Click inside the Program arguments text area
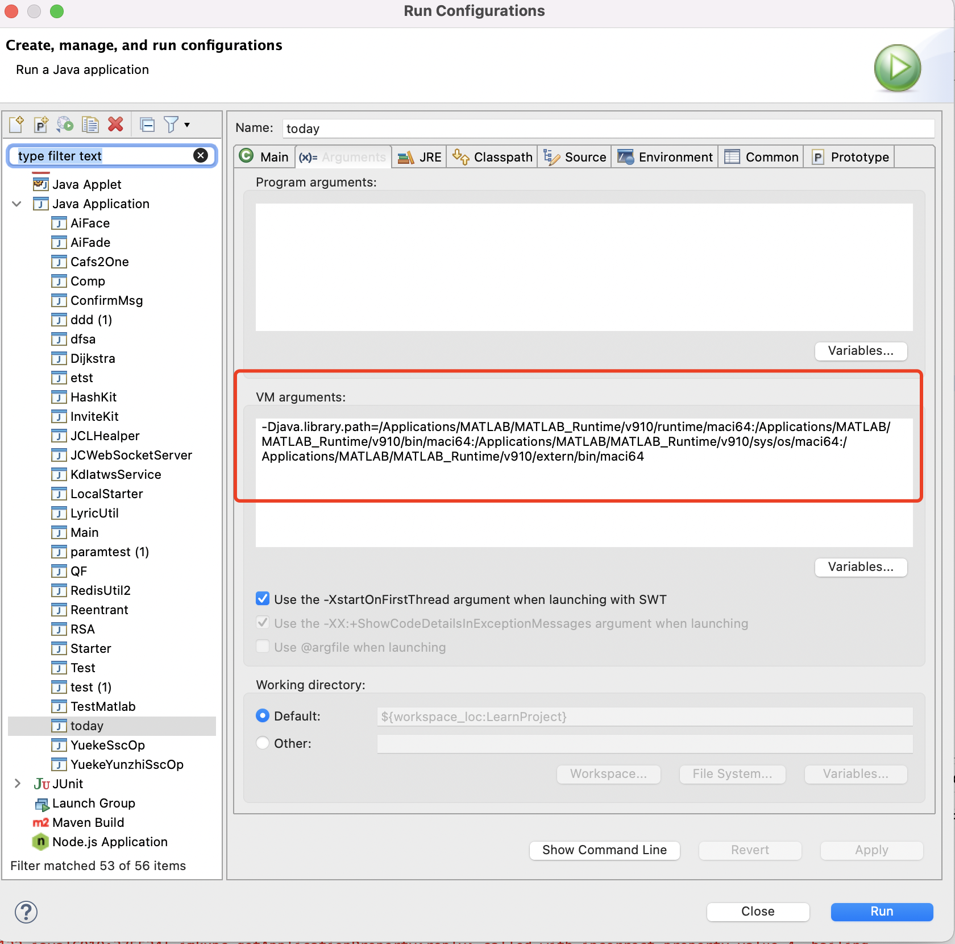 584,267
